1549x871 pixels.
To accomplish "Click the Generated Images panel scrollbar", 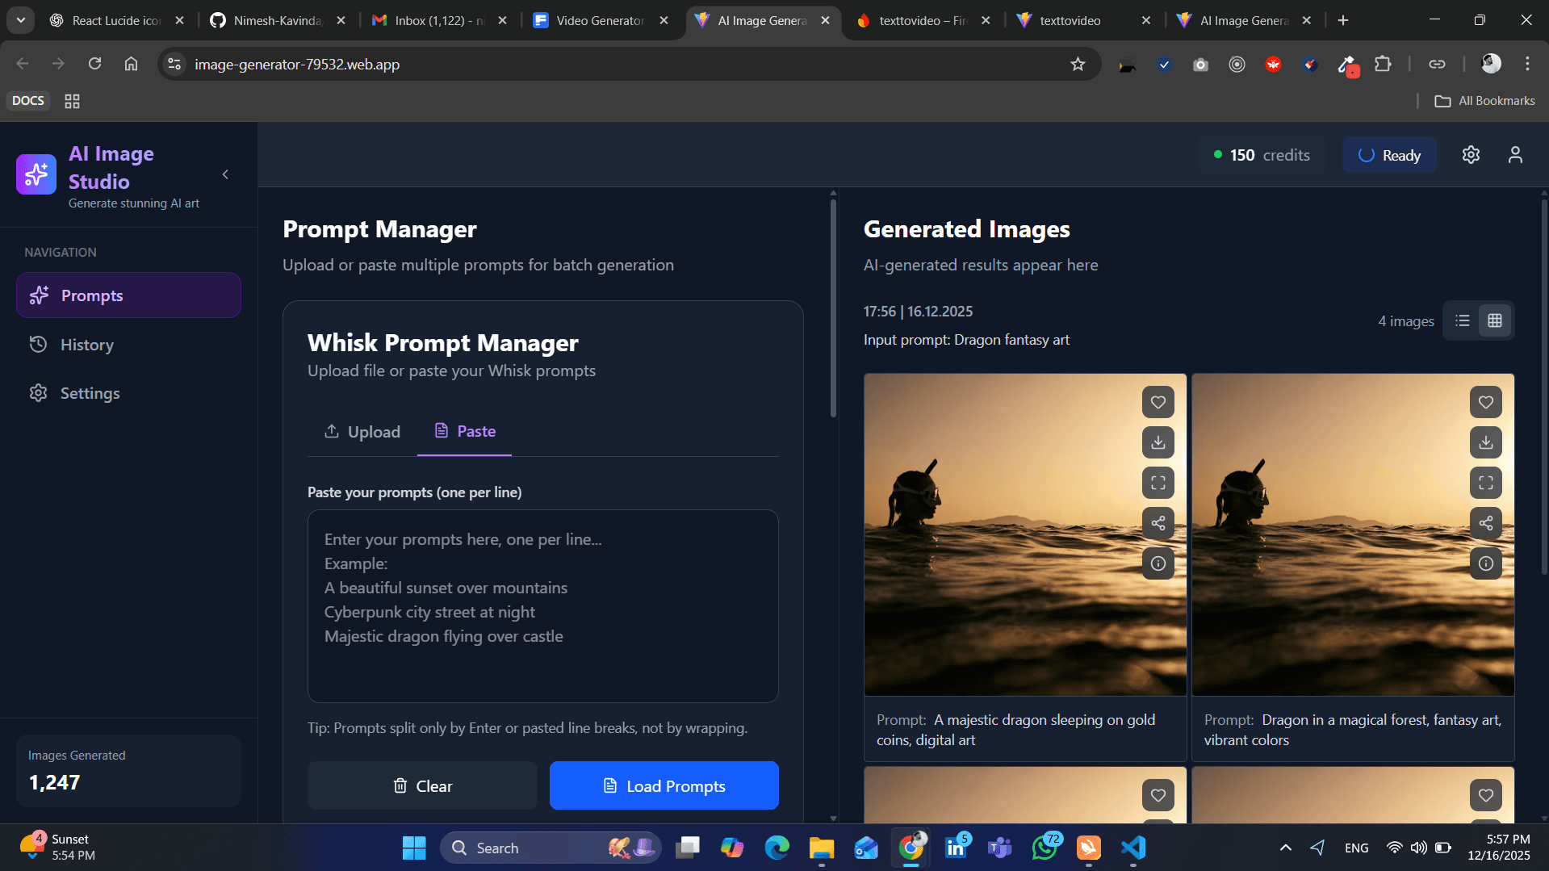I will 1544,387.
